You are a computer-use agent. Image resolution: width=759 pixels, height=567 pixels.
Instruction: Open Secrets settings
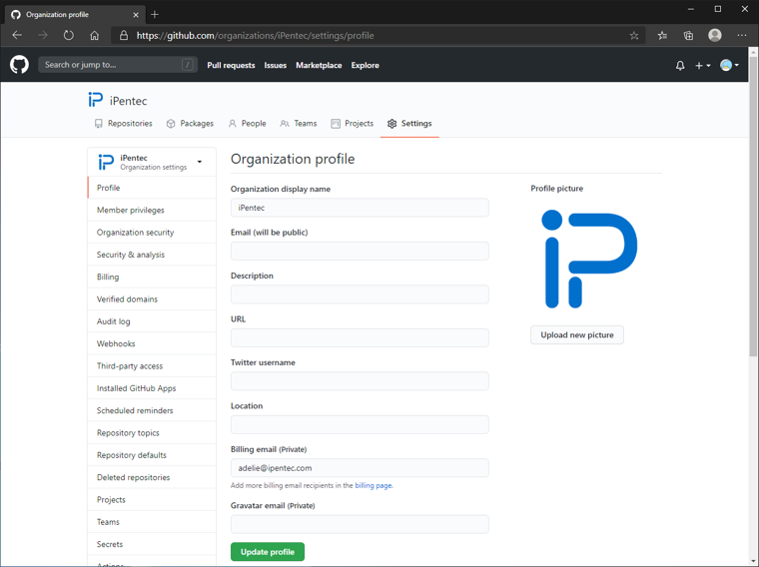[152, 544]
